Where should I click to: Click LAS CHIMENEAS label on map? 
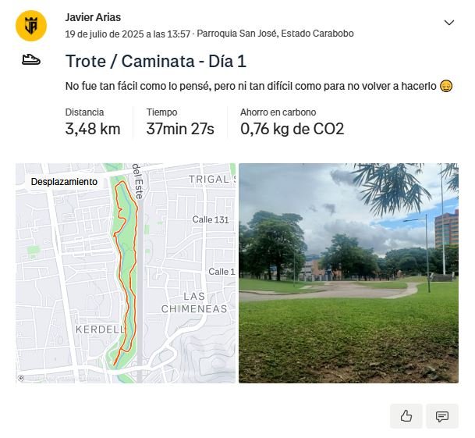pos(194,303)
